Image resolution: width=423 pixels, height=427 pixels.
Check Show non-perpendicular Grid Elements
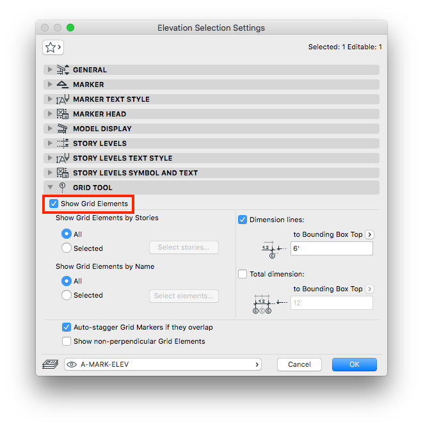pyautogui.click(x=67, y=341)
